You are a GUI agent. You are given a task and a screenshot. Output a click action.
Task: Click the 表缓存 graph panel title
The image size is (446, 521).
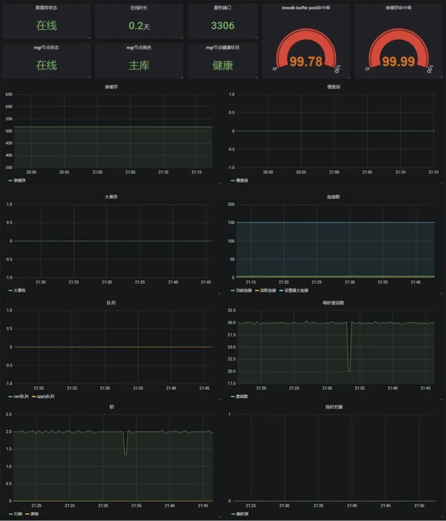pos(111,87)
